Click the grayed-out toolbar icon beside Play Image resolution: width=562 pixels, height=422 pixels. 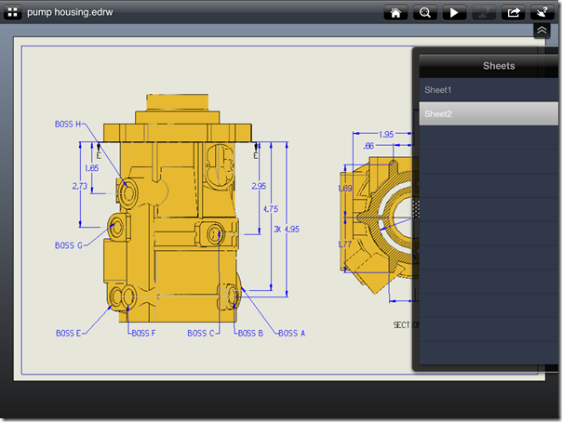(484, 12)
